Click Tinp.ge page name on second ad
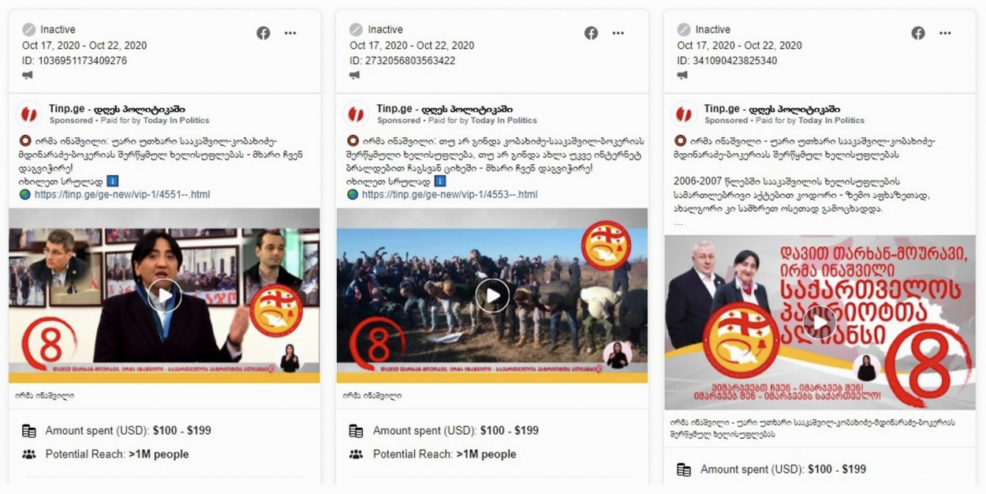Viewport: 986px width, 494px height. [444, 109]
